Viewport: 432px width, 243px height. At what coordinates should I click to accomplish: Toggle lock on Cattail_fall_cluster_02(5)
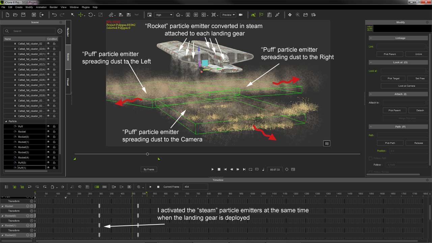click(x=54, y=75)
